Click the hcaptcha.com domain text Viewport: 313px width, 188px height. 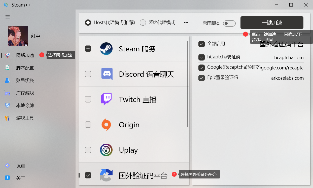pos(289,58)
